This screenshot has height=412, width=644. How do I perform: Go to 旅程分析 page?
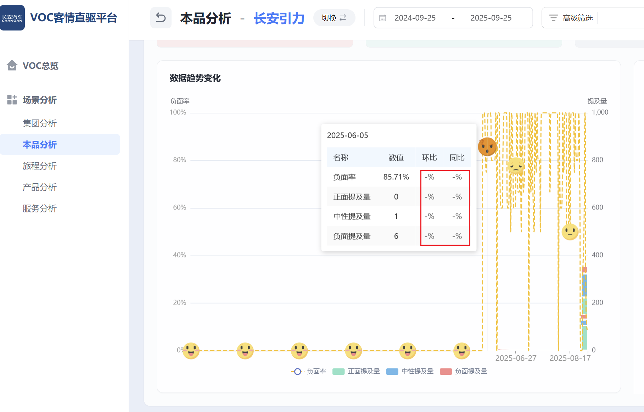click(x=40, y=166)
